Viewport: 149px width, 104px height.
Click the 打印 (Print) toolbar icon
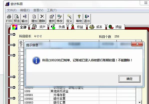pos(9,19)
